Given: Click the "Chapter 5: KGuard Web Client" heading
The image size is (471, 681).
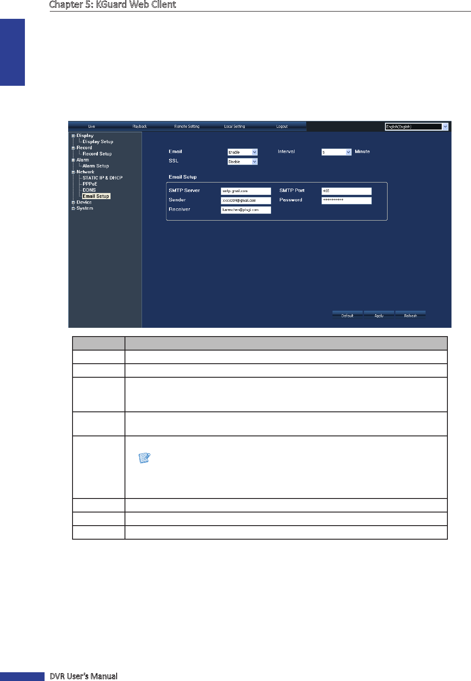Looking at the screenshot, I should 113,5.
